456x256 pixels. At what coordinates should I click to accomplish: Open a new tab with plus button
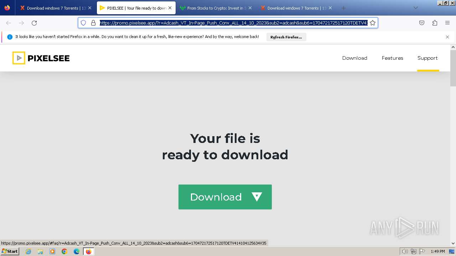click(343, 8)
